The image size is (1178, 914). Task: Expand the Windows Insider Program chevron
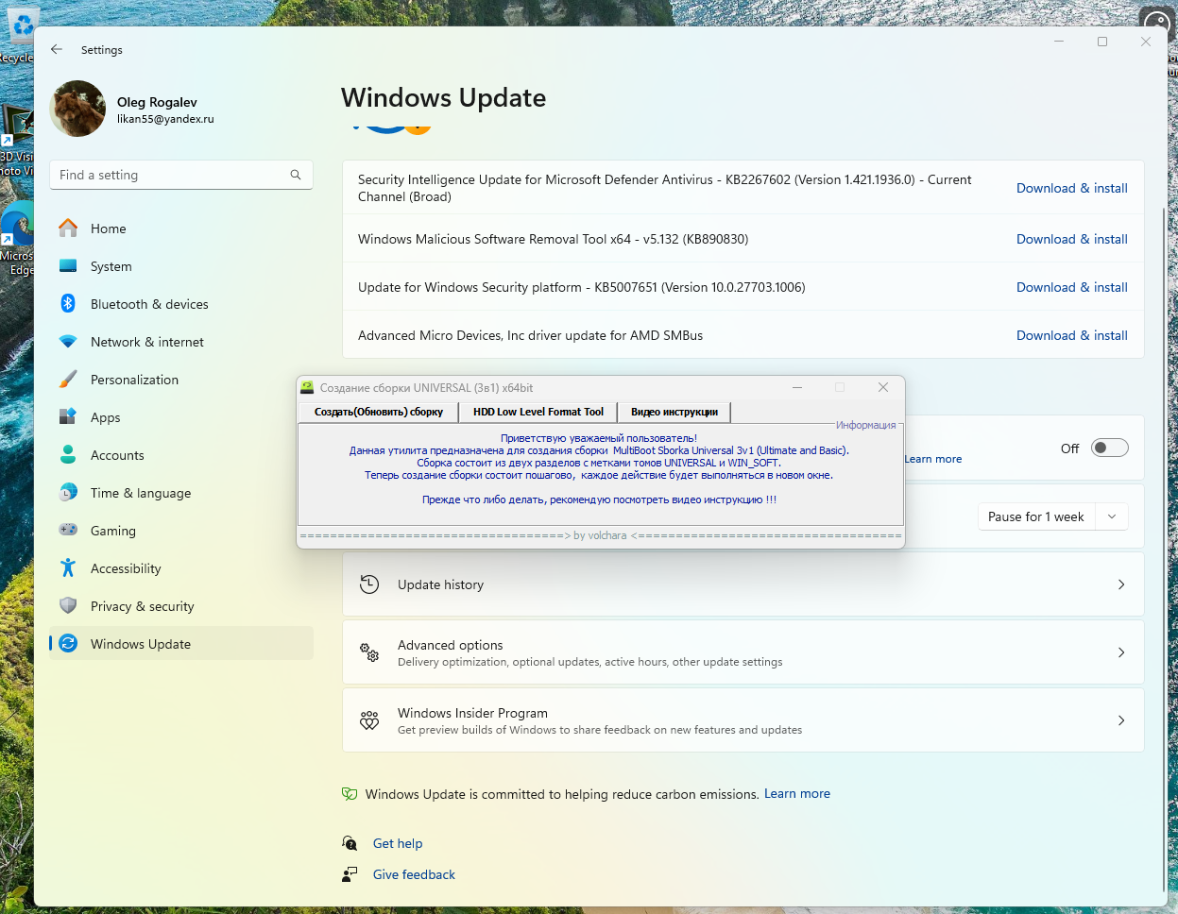click(x=1121, y=720)
